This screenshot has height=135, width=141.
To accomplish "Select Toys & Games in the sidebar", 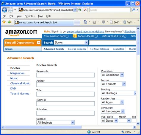I will pos(20,94).
